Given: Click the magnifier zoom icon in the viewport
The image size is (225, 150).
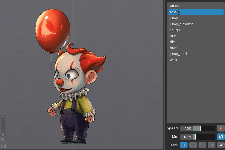Looking at the screenshot, I should [3, 140].
